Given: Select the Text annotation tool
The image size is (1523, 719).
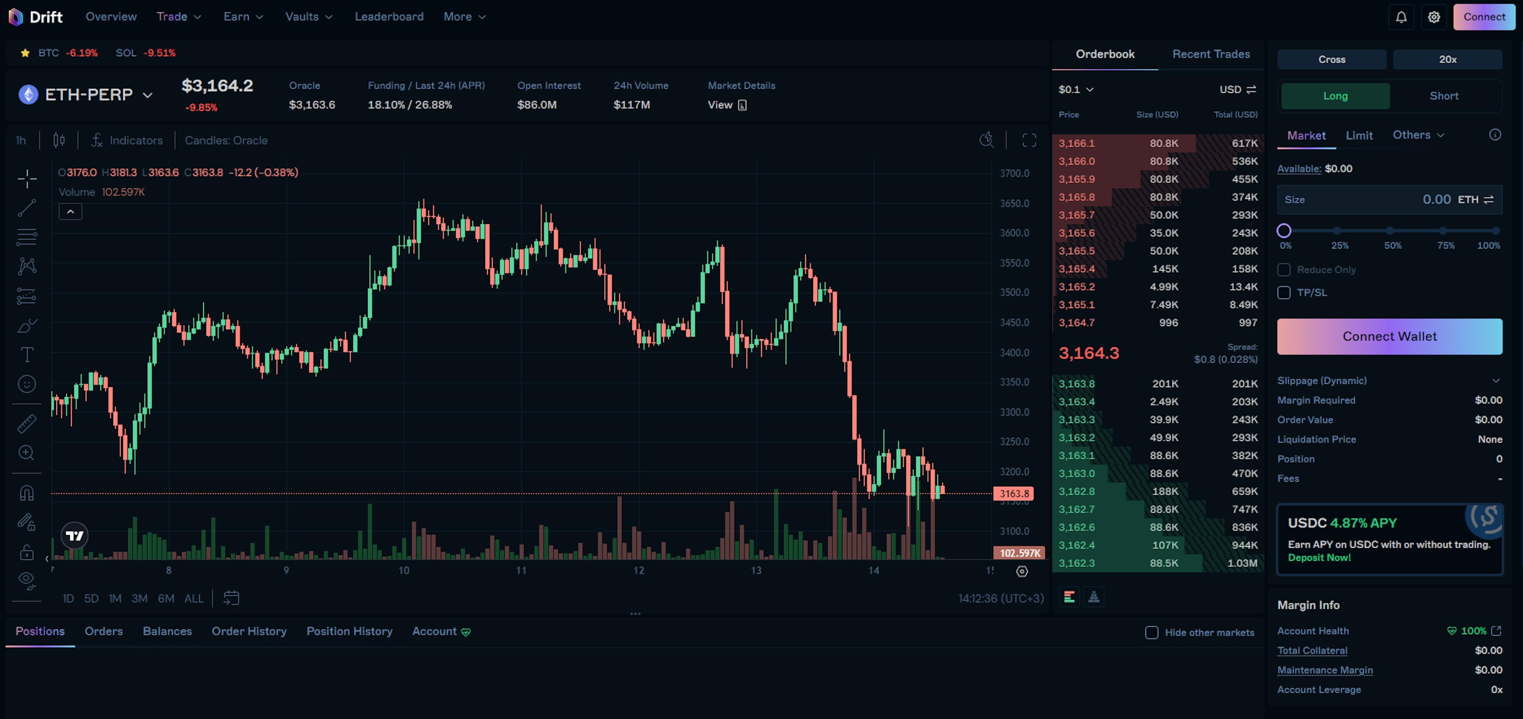Looking at the screenshot, I should (x=27, y=354).
